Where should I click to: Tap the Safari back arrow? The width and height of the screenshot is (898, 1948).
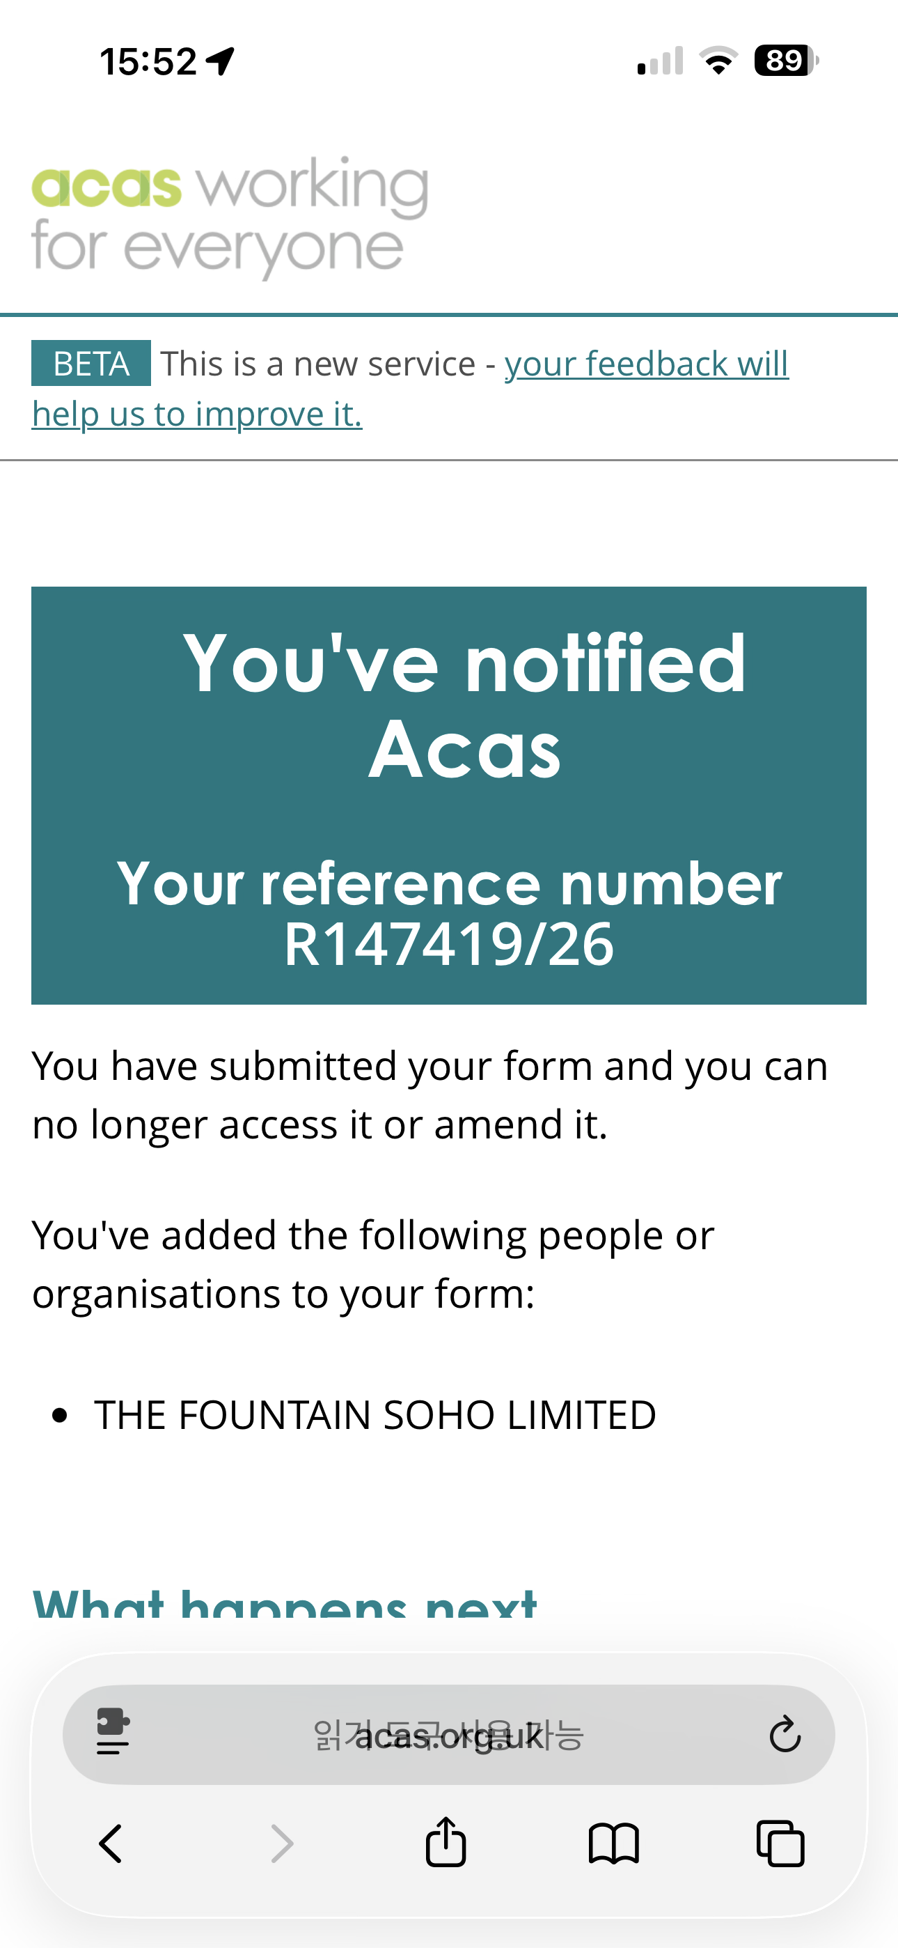pos(111,1843)
